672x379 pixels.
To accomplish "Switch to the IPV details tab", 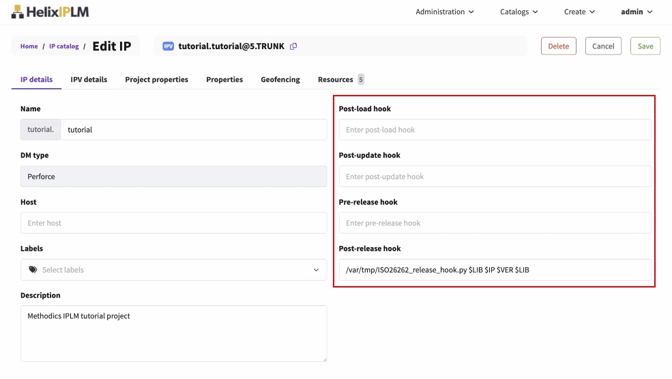I will coord(89,79).
